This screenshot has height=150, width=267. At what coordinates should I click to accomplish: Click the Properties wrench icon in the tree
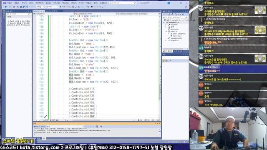click(x=169, y=25)
